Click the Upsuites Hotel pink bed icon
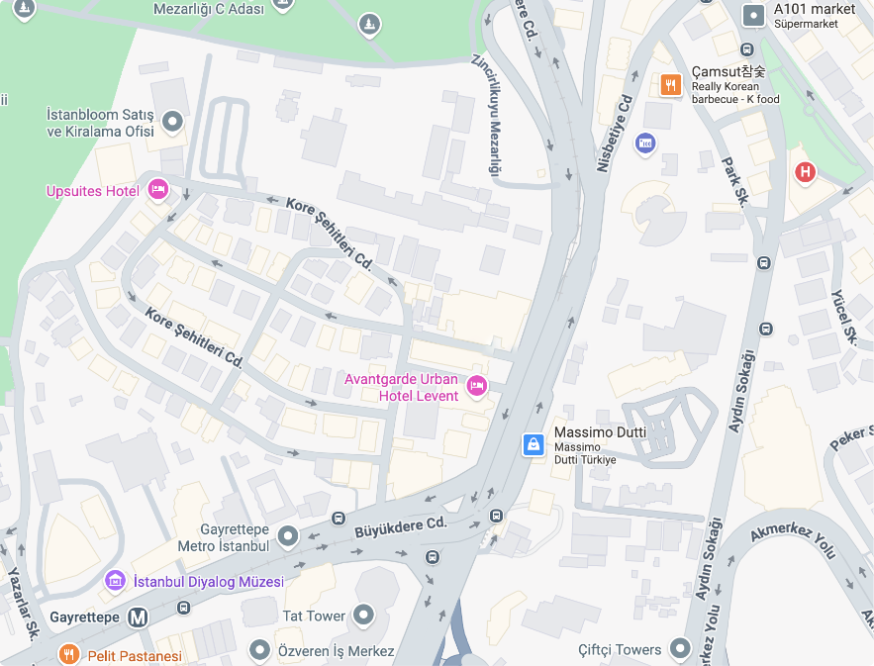This screenshot has width=874, height=666. tap(158, 190)
